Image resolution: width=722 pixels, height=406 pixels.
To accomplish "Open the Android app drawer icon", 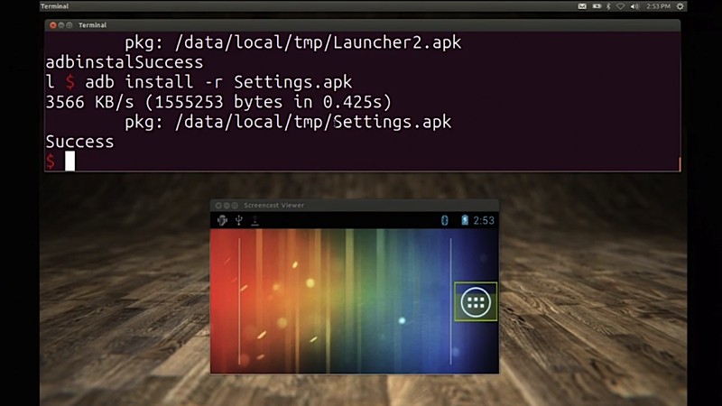I will pyautogui.click(x=476, y=302).
